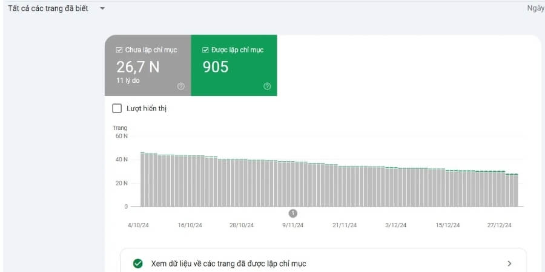
Task: Click the '9/11/24' date label on chart axis
Action: 293,225
